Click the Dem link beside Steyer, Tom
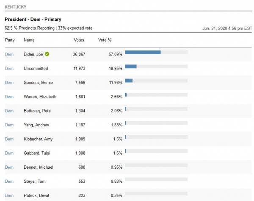254x201 pixels. [9, 181]
